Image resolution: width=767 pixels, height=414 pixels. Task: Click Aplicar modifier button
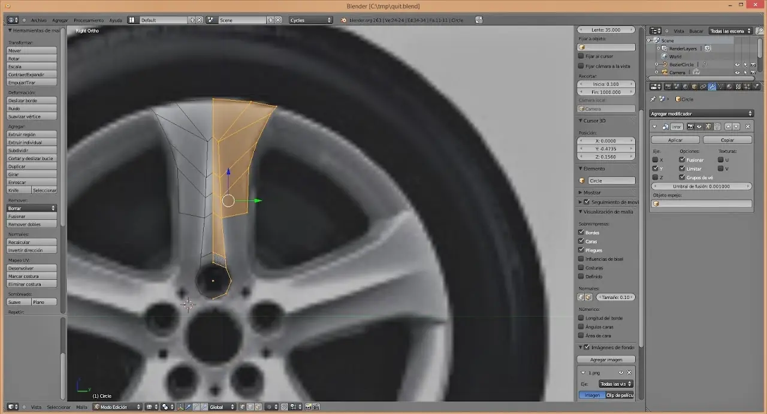click(675, 140)
